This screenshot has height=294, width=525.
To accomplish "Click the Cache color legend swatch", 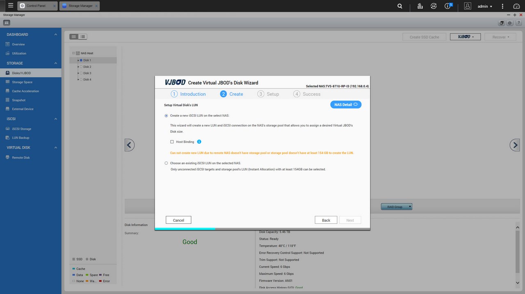I will coord(73,269).
